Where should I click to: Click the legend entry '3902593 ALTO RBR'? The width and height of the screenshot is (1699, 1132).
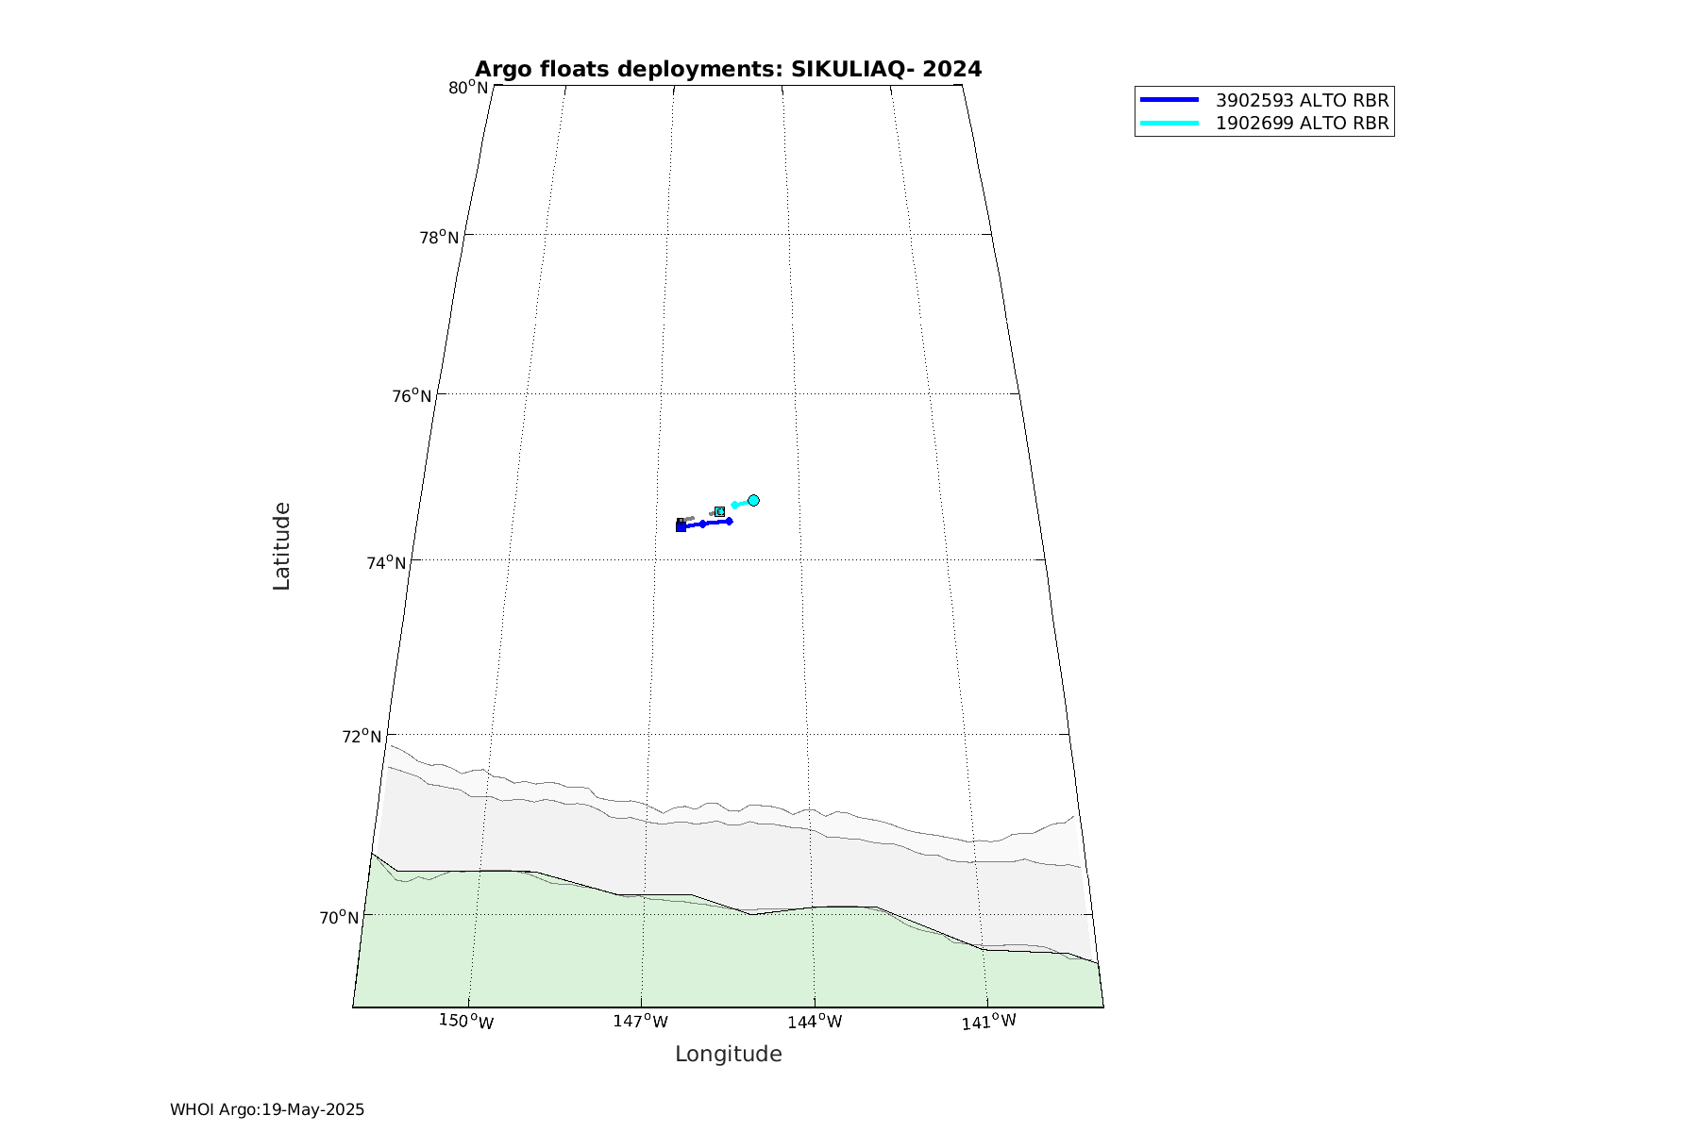coord(1302,100)
